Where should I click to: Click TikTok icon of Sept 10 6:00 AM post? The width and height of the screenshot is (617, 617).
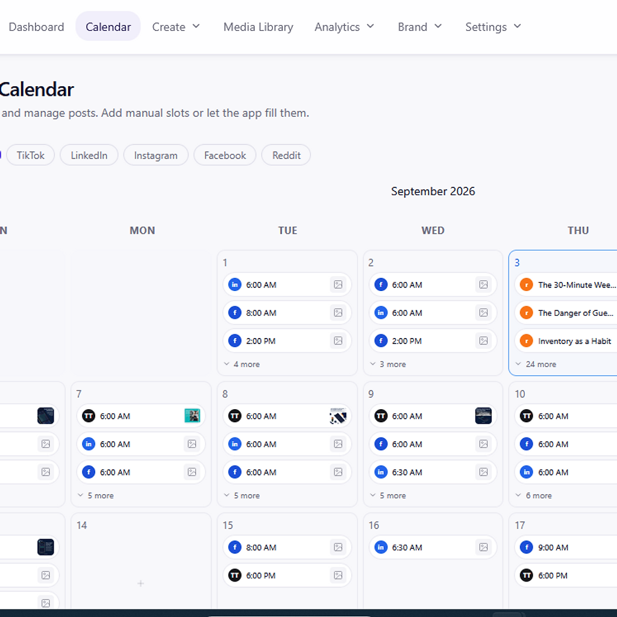[527, 416]
